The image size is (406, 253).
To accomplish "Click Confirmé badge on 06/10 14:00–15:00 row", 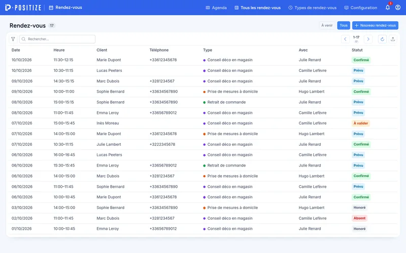I will click(x=361, y=176).
